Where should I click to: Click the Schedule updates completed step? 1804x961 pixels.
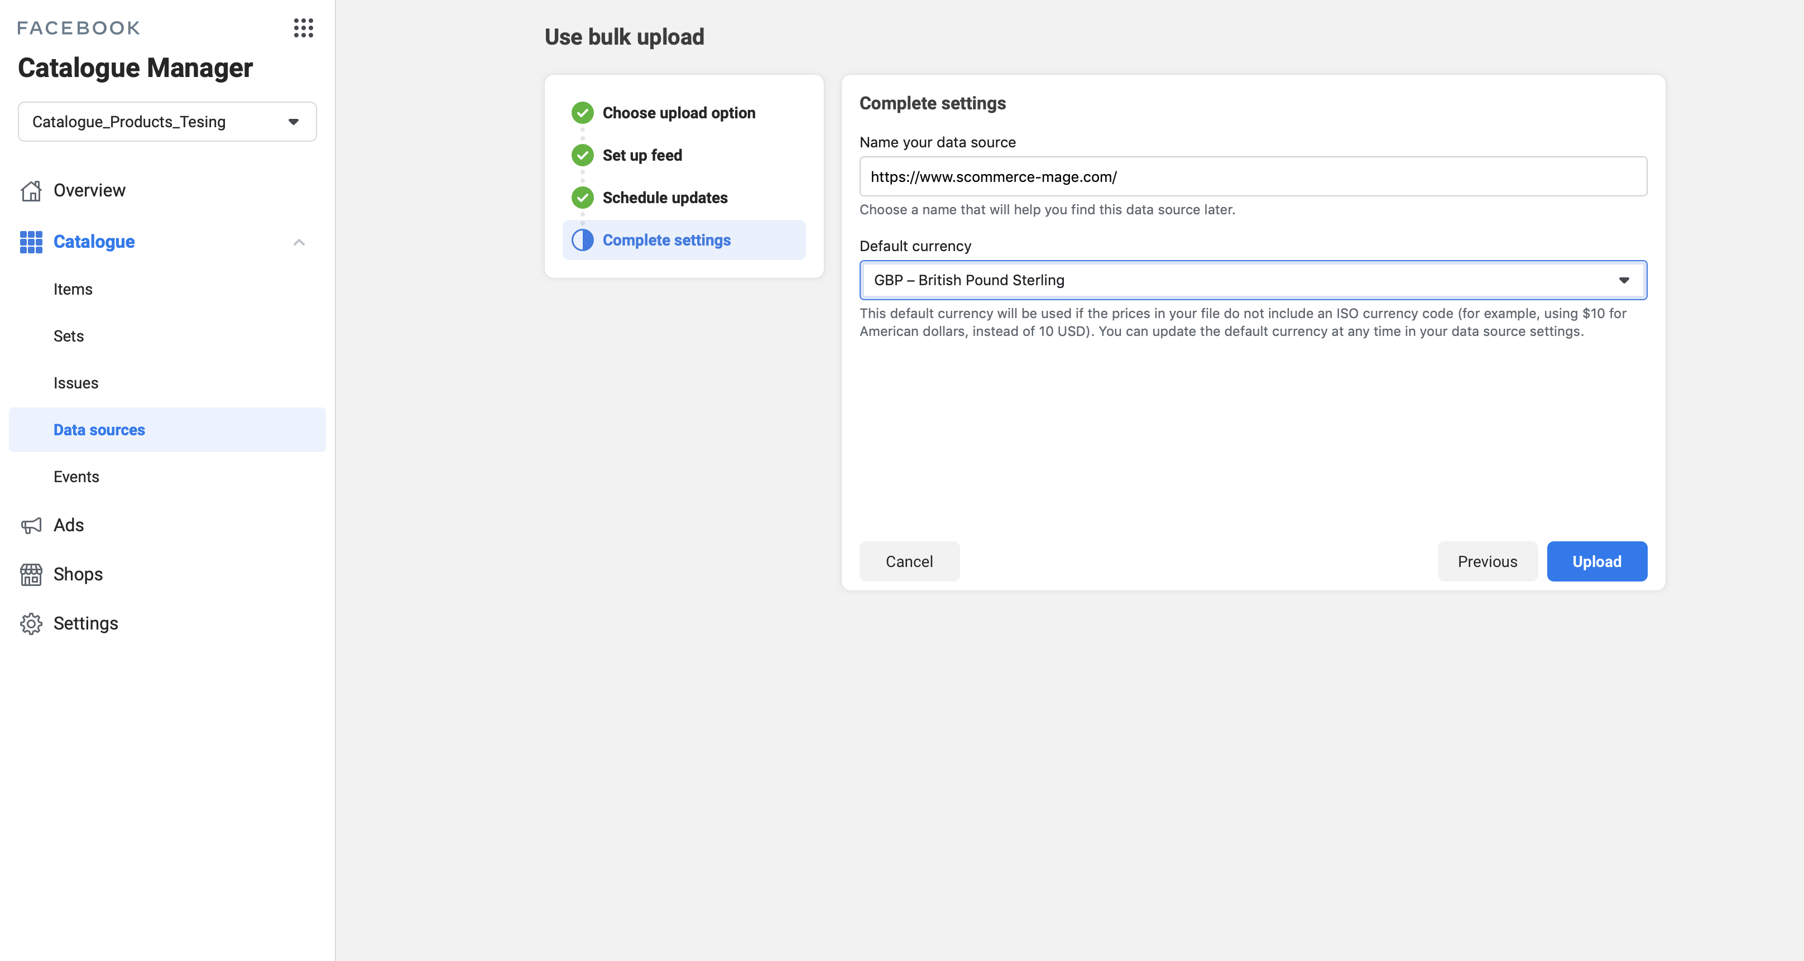pyautogui.click(x=582, y=197)
